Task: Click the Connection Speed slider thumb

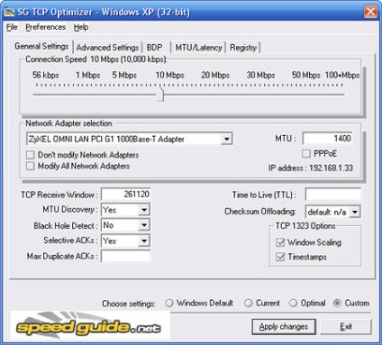Action: coord(161,94)
